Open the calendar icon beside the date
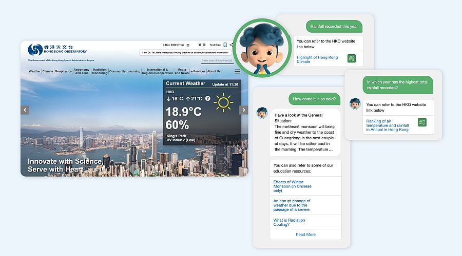The width and height of the screenshot is (462, 256). pos(188,45)
